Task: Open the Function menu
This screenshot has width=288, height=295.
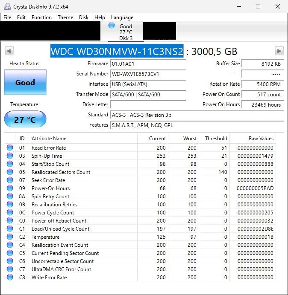Action: (x=41, y=17)
